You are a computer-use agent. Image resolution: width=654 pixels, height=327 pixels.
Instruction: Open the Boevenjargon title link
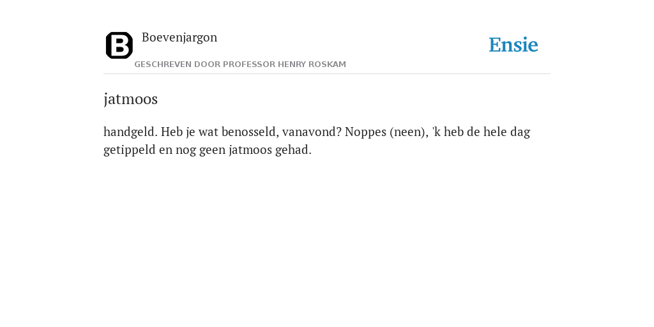tap(179, 38)
